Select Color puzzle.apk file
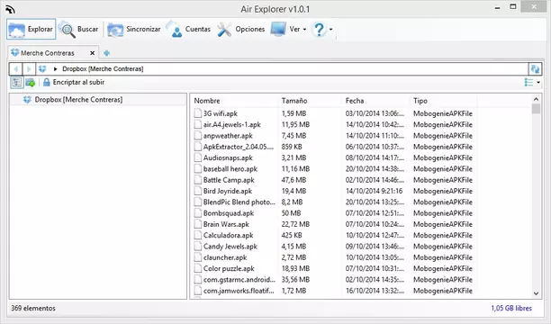551x324 pixels. point(229,268)
